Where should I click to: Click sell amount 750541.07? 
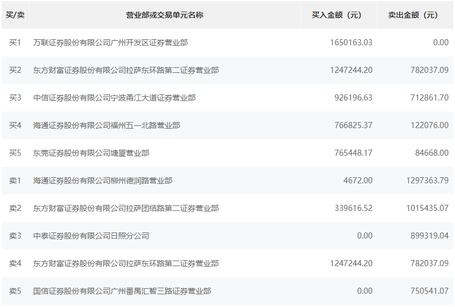[430, 291]
